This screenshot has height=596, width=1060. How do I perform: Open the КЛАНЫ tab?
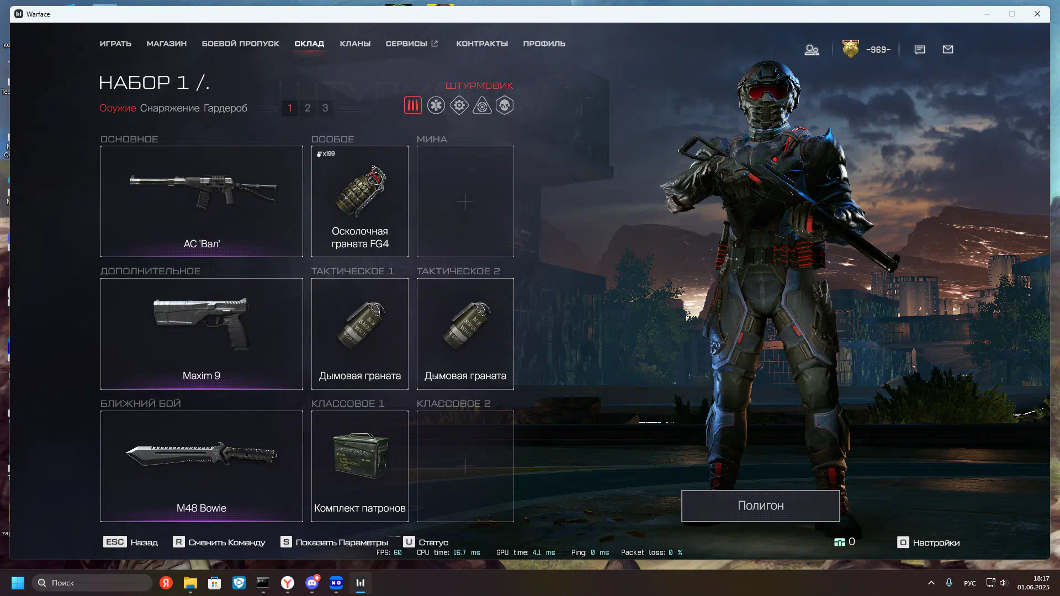tap(355, 44)
